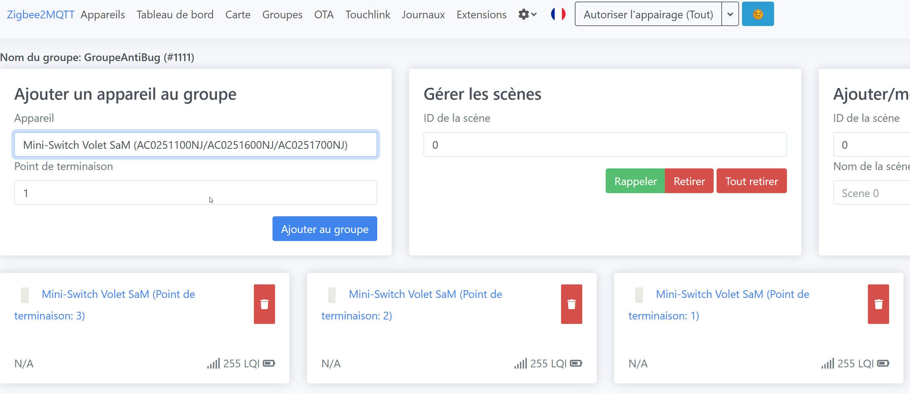Click the red Retirer button
This screenshot has height=394, width=910.
pyautogui.click(x=689, y=181)
